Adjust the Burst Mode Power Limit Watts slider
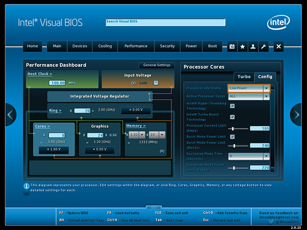The image size is (307, 230). coord(238,146)
